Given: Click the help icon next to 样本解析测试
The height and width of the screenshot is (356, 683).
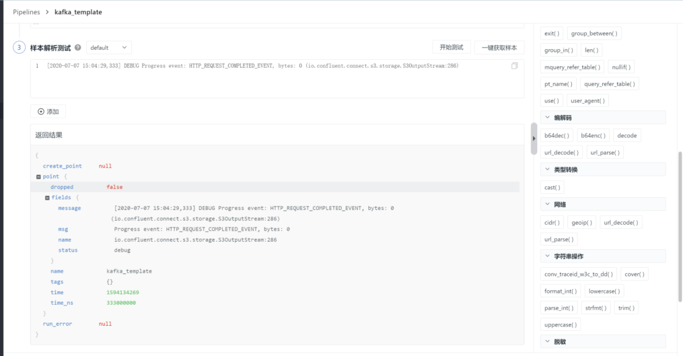Looking at the screenshot, I should coord(78,48).
